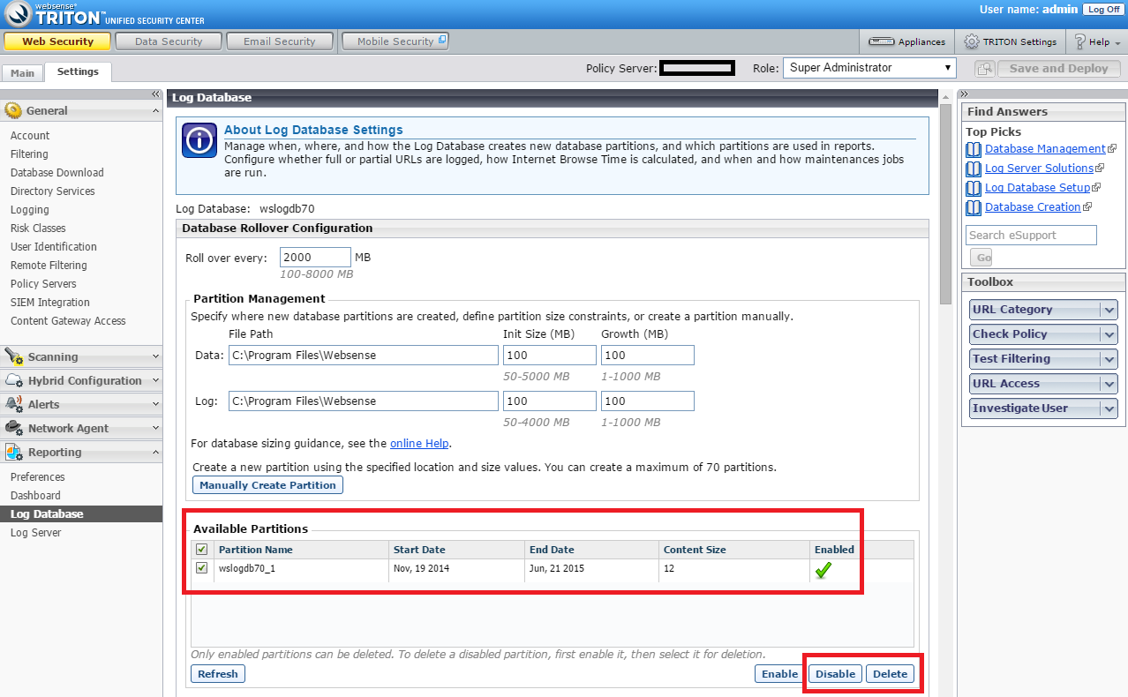Click the book icon next to Log Database Setup
The height and width of the screenshot is (697, 1128).
[x=974, y=188]
